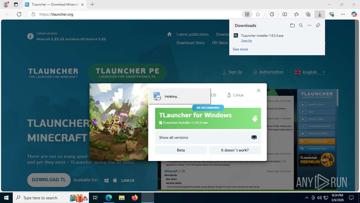Open File Explorer from taskbar

click(x=121, y=198)
